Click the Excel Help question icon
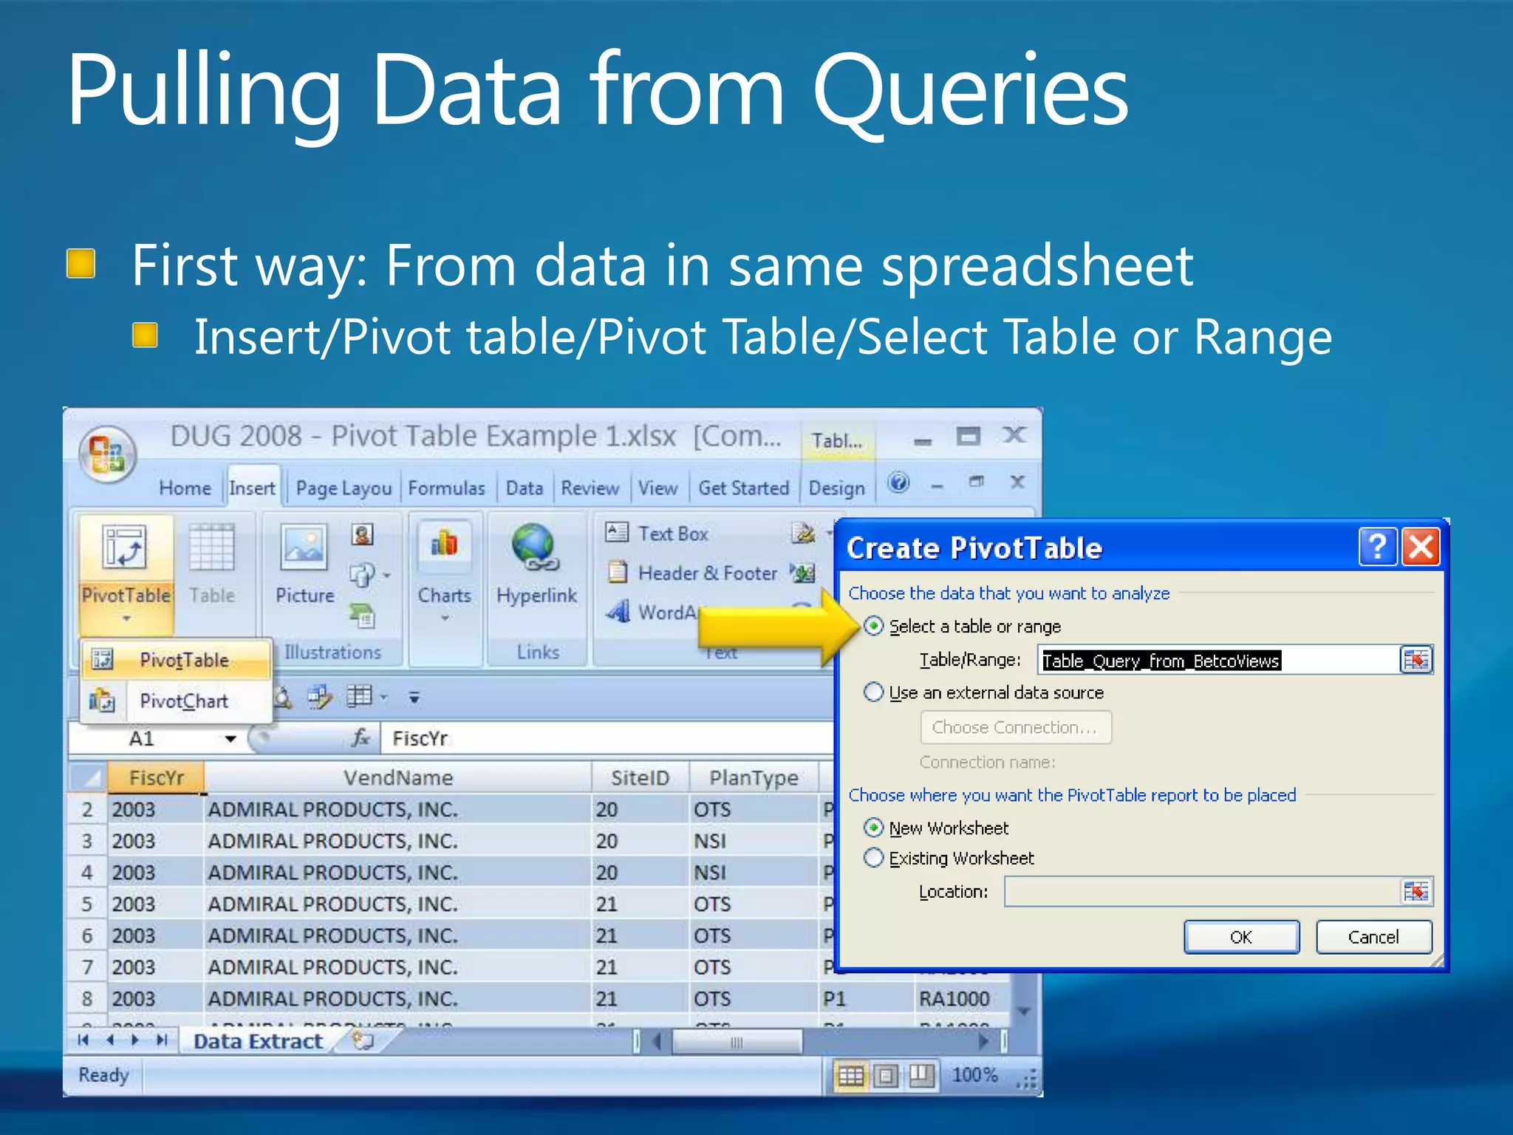Screen dimensions: 1513x1135 (x=898, y=483)
